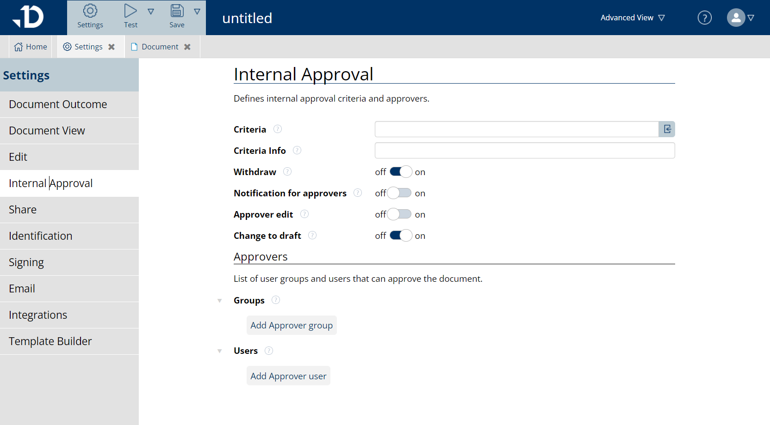Switch to the Document tab
Viewport: 770px width, 425px height.
click(x=160, y=46)
